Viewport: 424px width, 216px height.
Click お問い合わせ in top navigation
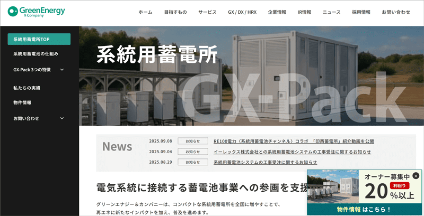(x=396, y=12)
